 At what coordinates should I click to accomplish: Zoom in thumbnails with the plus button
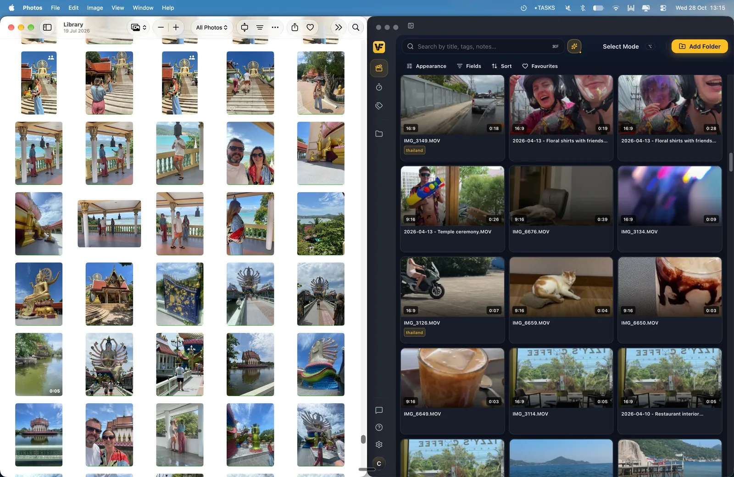pyautogui.click(x=176, y=28)
